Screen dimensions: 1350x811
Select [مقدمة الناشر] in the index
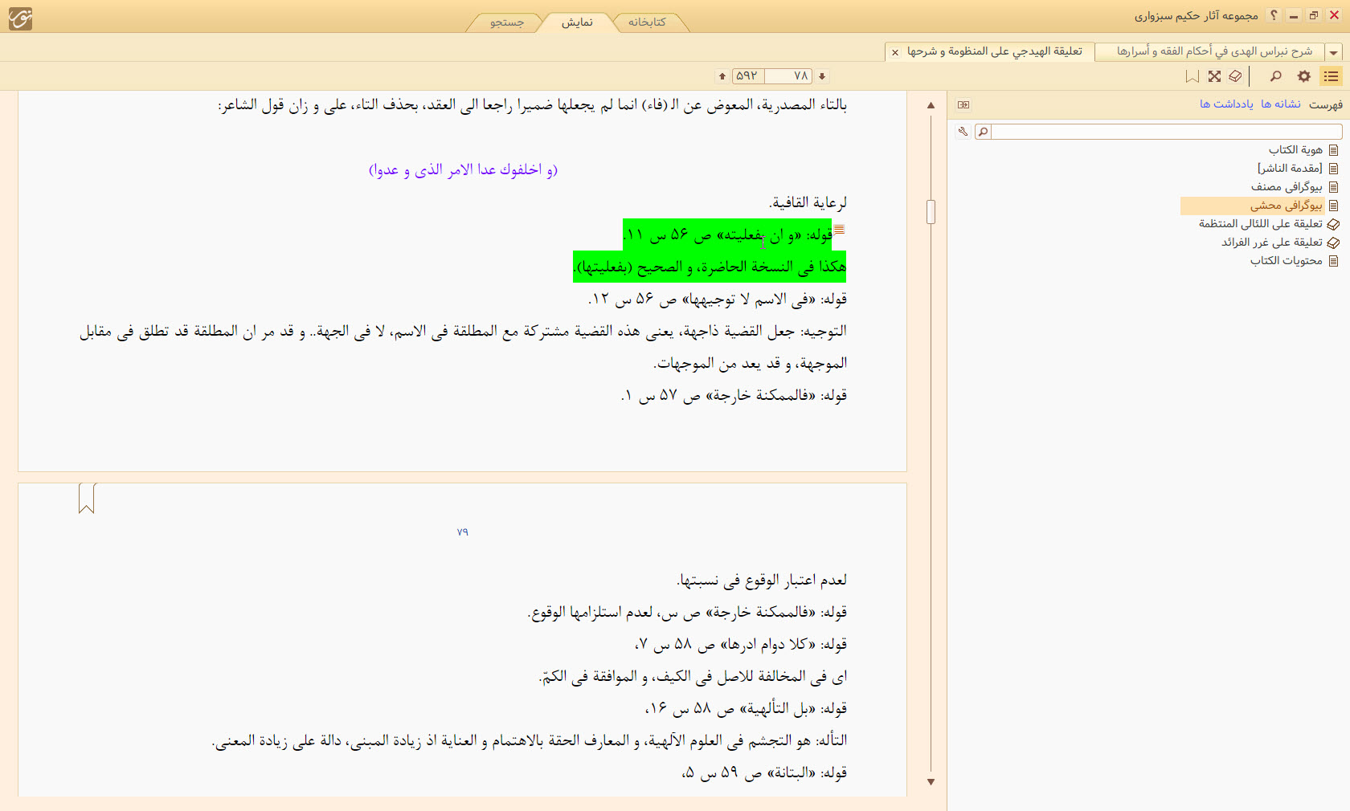coord(1290,169)
